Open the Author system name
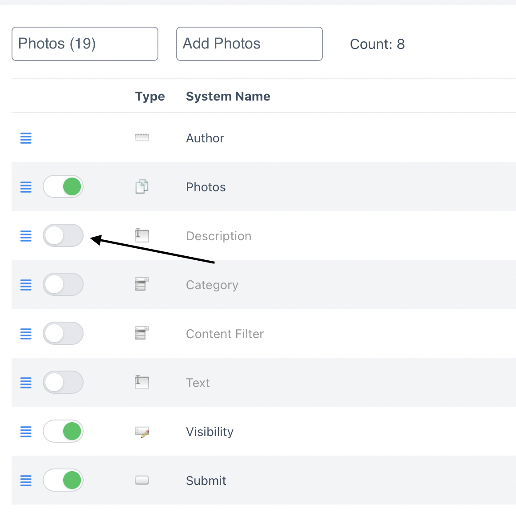516x525 pixels. point(205,138)
